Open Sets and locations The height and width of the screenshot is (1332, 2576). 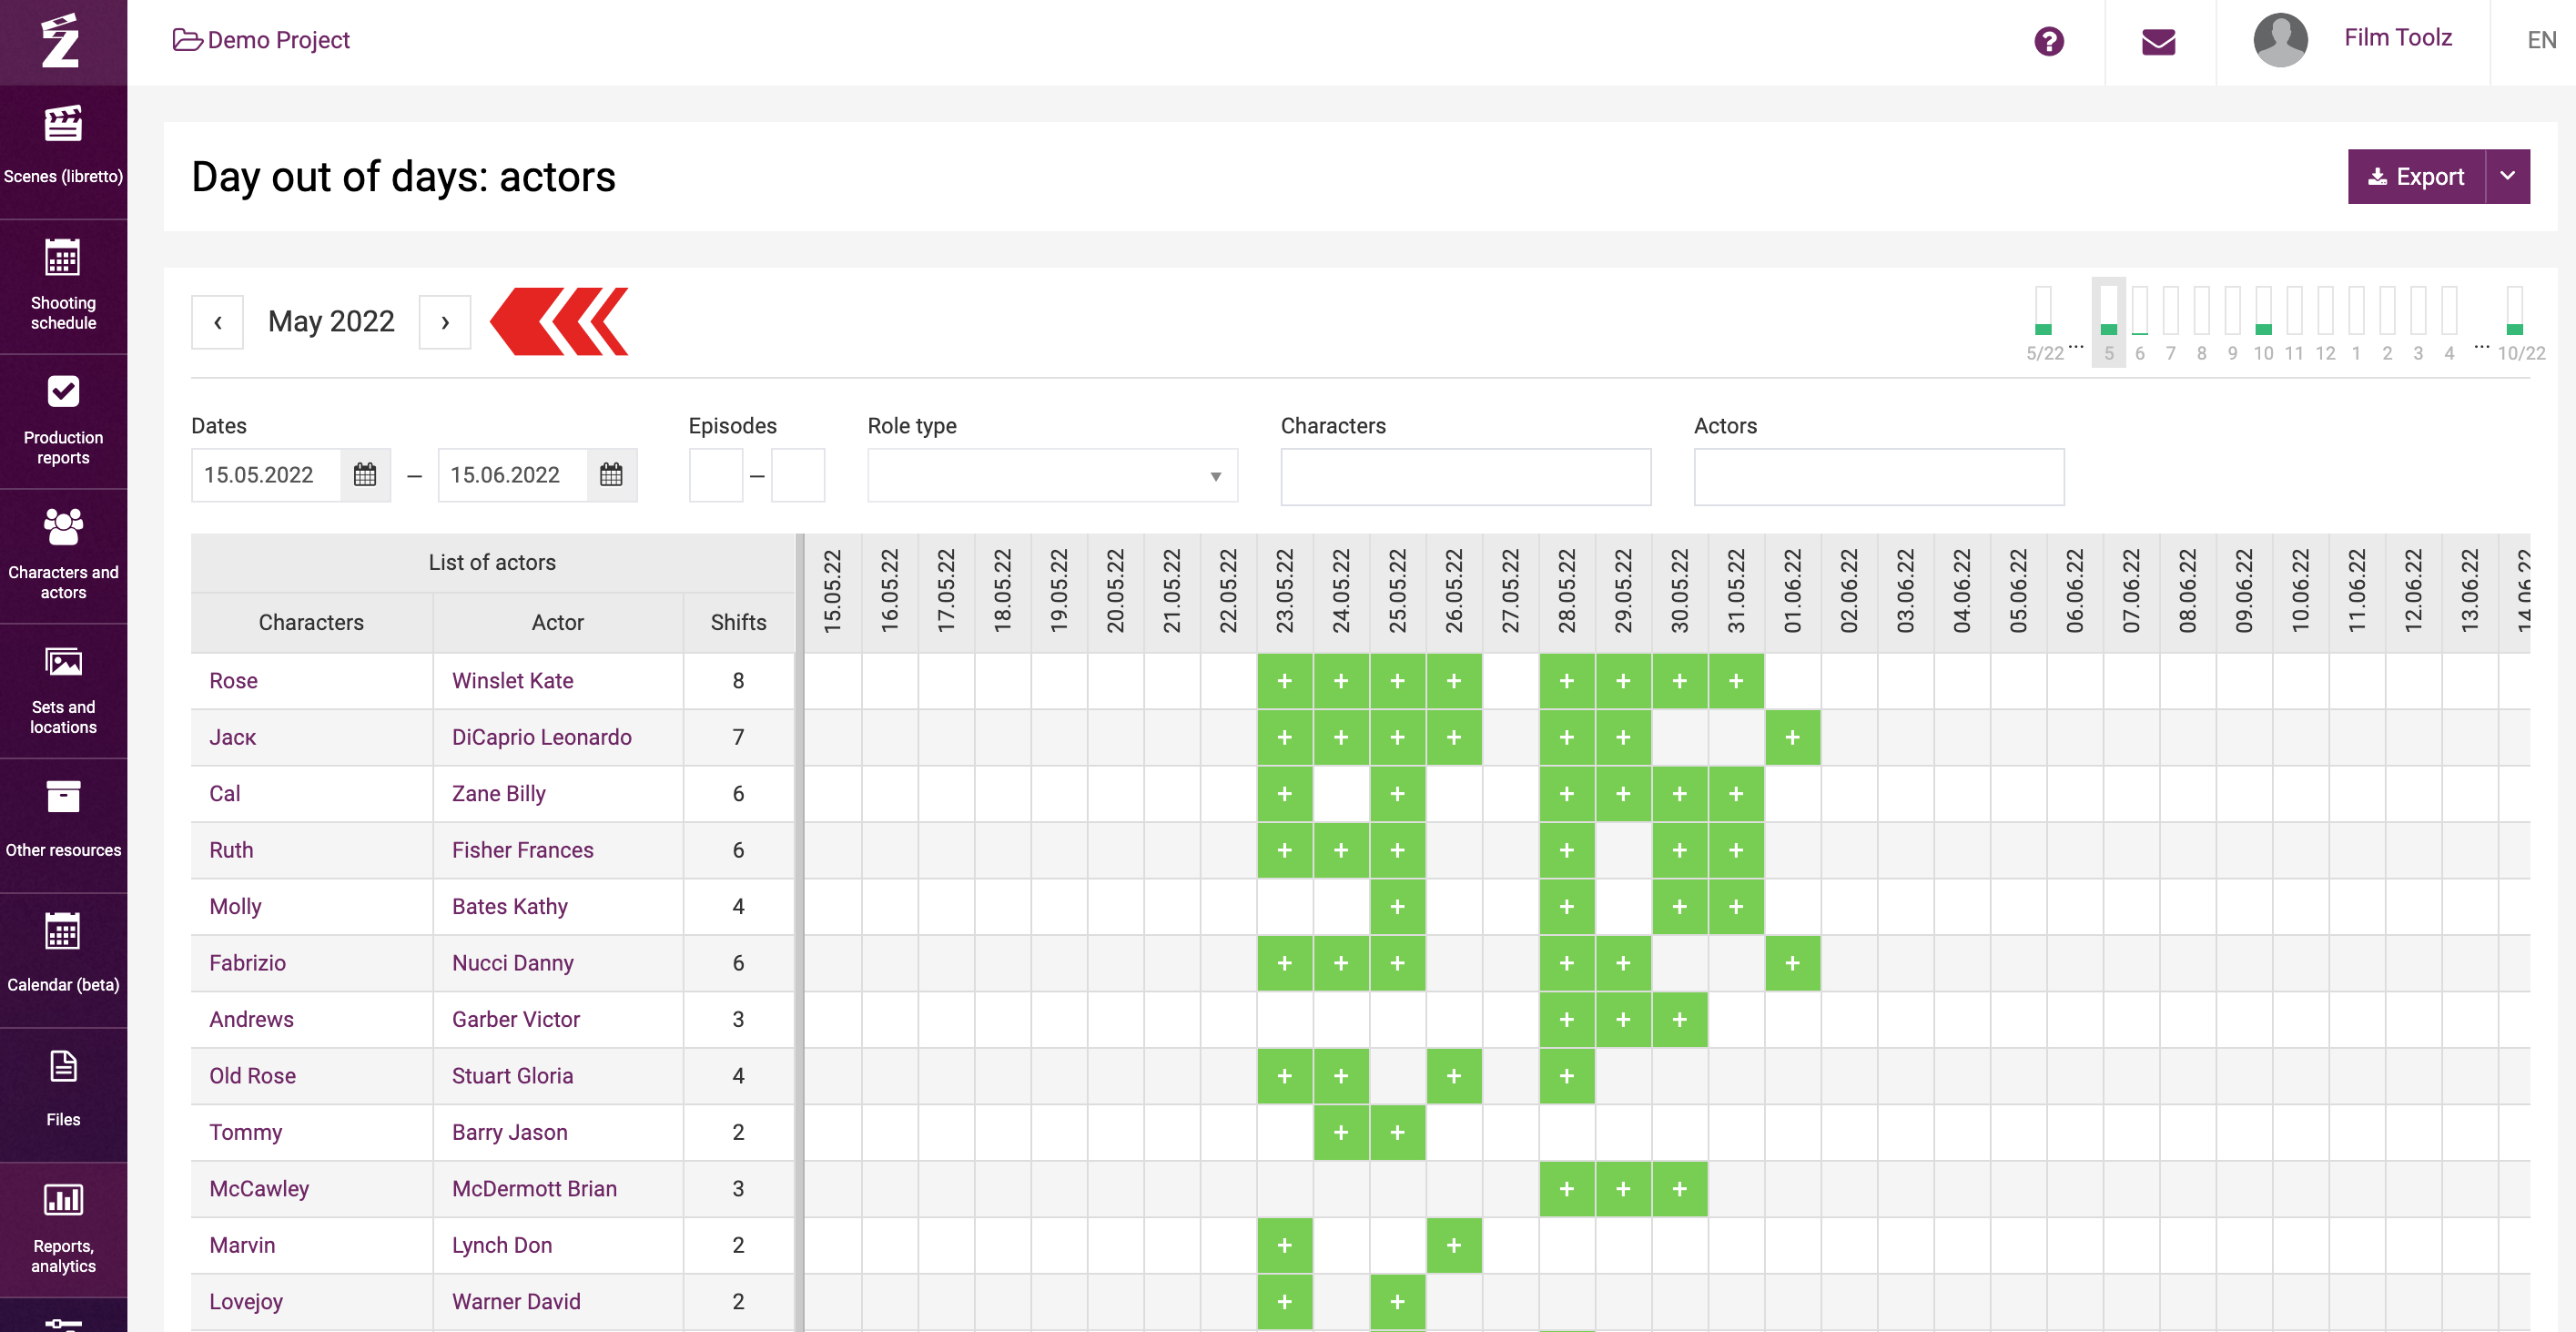coord(63,691)
